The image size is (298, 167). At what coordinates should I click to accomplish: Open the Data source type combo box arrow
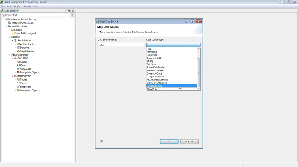coord(199,45)
